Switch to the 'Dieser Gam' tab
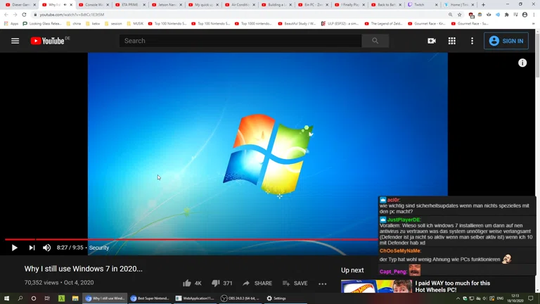This screenshot has width=540, height=304. click(x=20, y=5)
